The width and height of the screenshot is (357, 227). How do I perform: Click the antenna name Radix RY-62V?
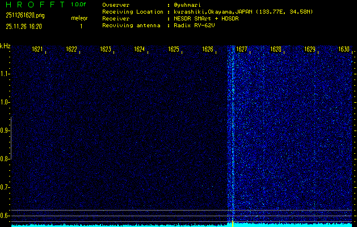point(194,26)
